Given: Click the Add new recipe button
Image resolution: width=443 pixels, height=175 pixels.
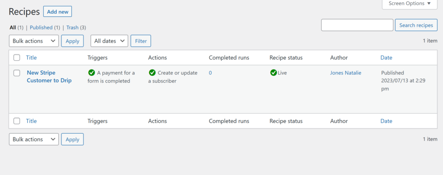Looking at the screenshot, I should tap(58, 12).
